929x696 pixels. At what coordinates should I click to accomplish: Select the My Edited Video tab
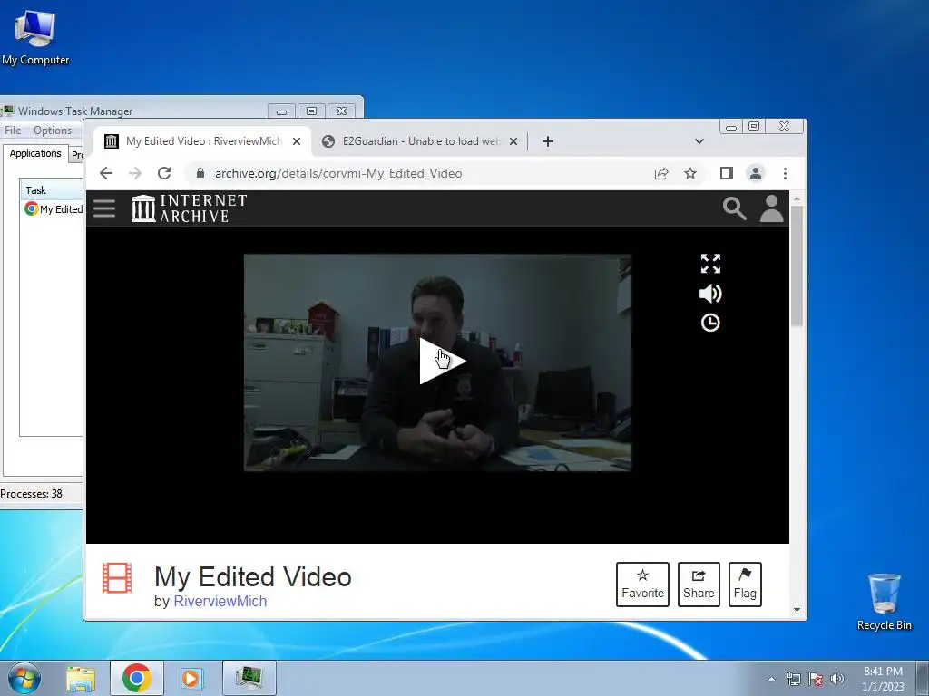(x=202, y=141)
